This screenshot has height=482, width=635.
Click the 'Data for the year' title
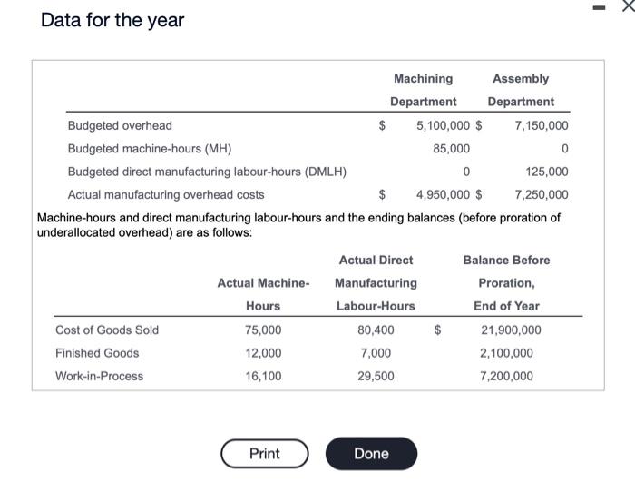tap(112, 20)
